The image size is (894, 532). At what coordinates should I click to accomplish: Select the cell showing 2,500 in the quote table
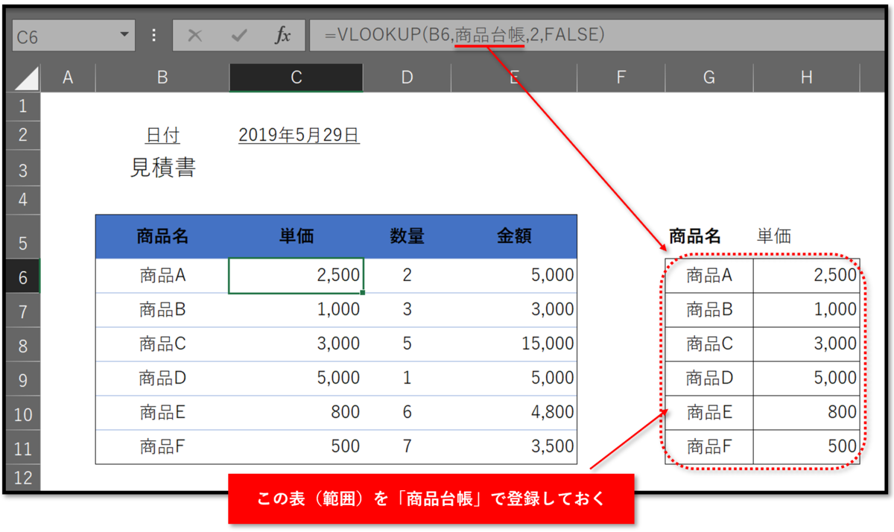[x=296, y=276]
